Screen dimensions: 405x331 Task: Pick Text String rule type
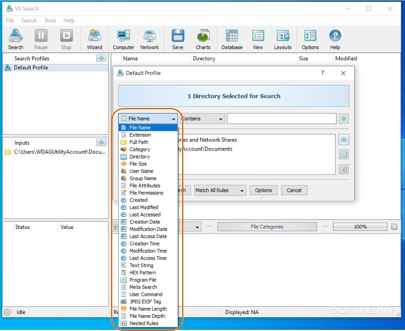[148, 265]
